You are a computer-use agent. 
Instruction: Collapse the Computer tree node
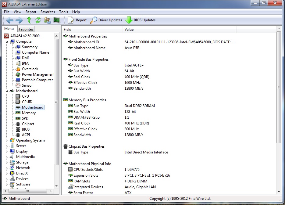point(7,42)
